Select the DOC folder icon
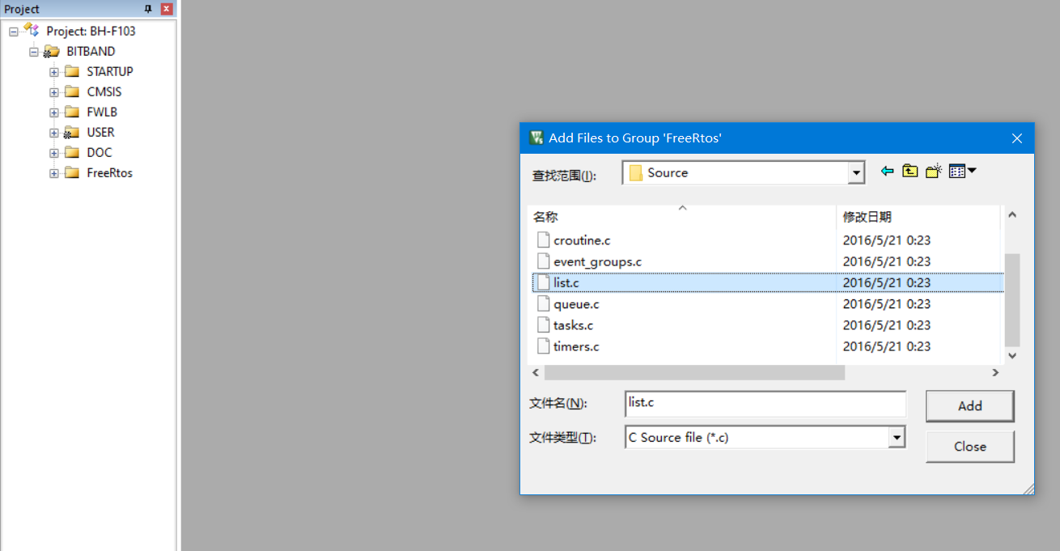Viewport: 1060px width, 551px height. click(72, 152)
